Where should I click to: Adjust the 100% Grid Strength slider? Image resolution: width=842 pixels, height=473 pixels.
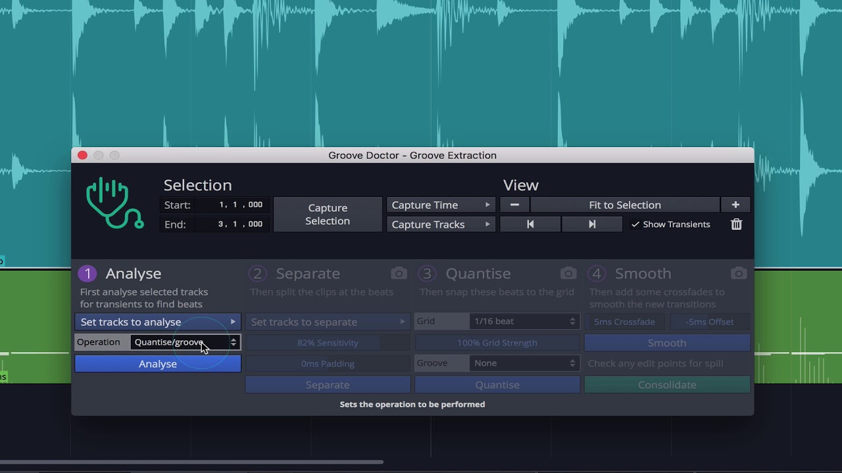tap(497, 343)
